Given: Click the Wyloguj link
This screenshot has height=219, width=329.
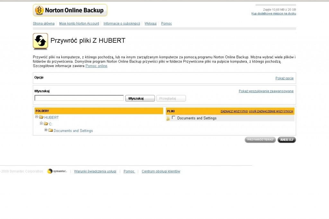Looking at the screenshot, I should (150, 23).
